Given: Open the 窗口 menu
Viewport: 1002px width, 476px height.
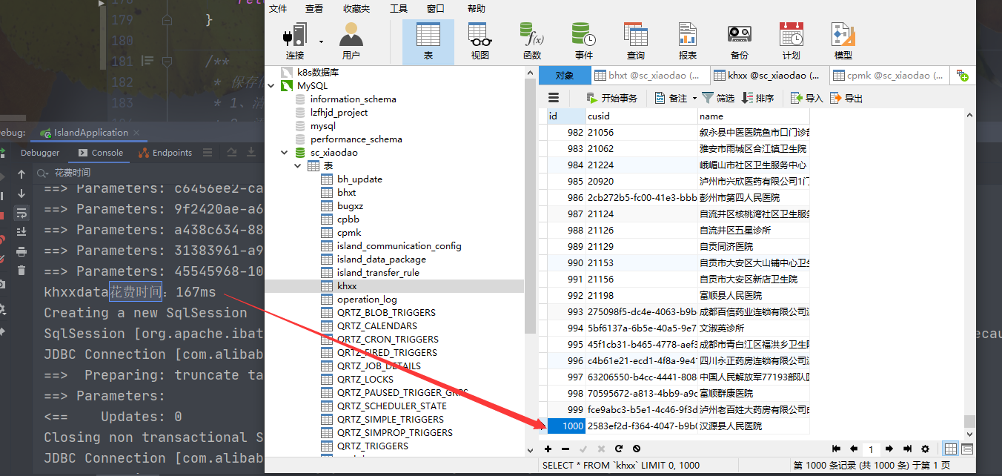Looking at the screenshot, I should pos(436,8).
